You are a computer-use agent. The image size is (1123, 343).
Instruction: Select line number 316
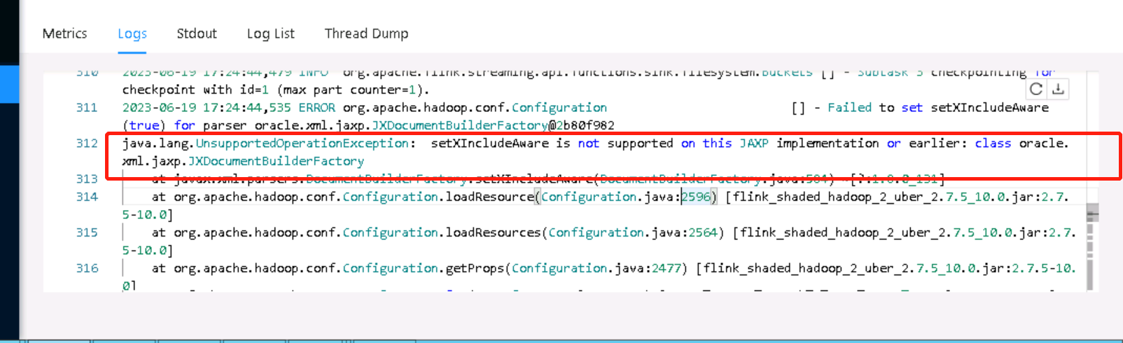pos(87,268)
